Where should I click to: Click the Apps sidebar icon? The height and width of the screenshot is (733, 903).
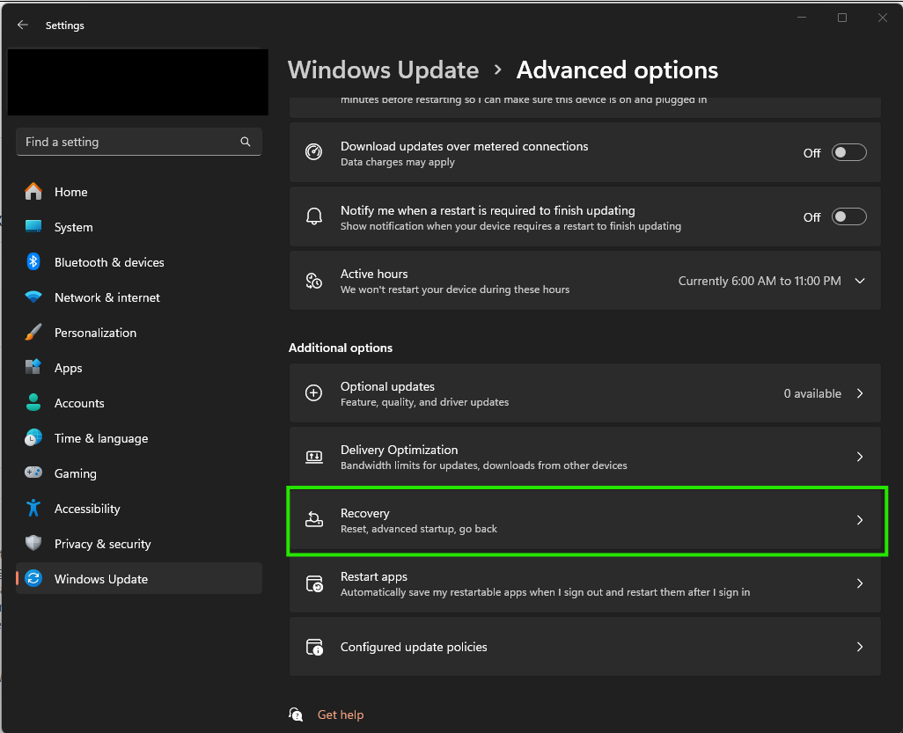coord(33,367)
